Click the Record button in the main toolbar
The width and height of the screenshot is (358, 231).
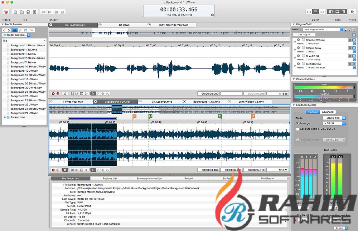(x=6, y=12)
